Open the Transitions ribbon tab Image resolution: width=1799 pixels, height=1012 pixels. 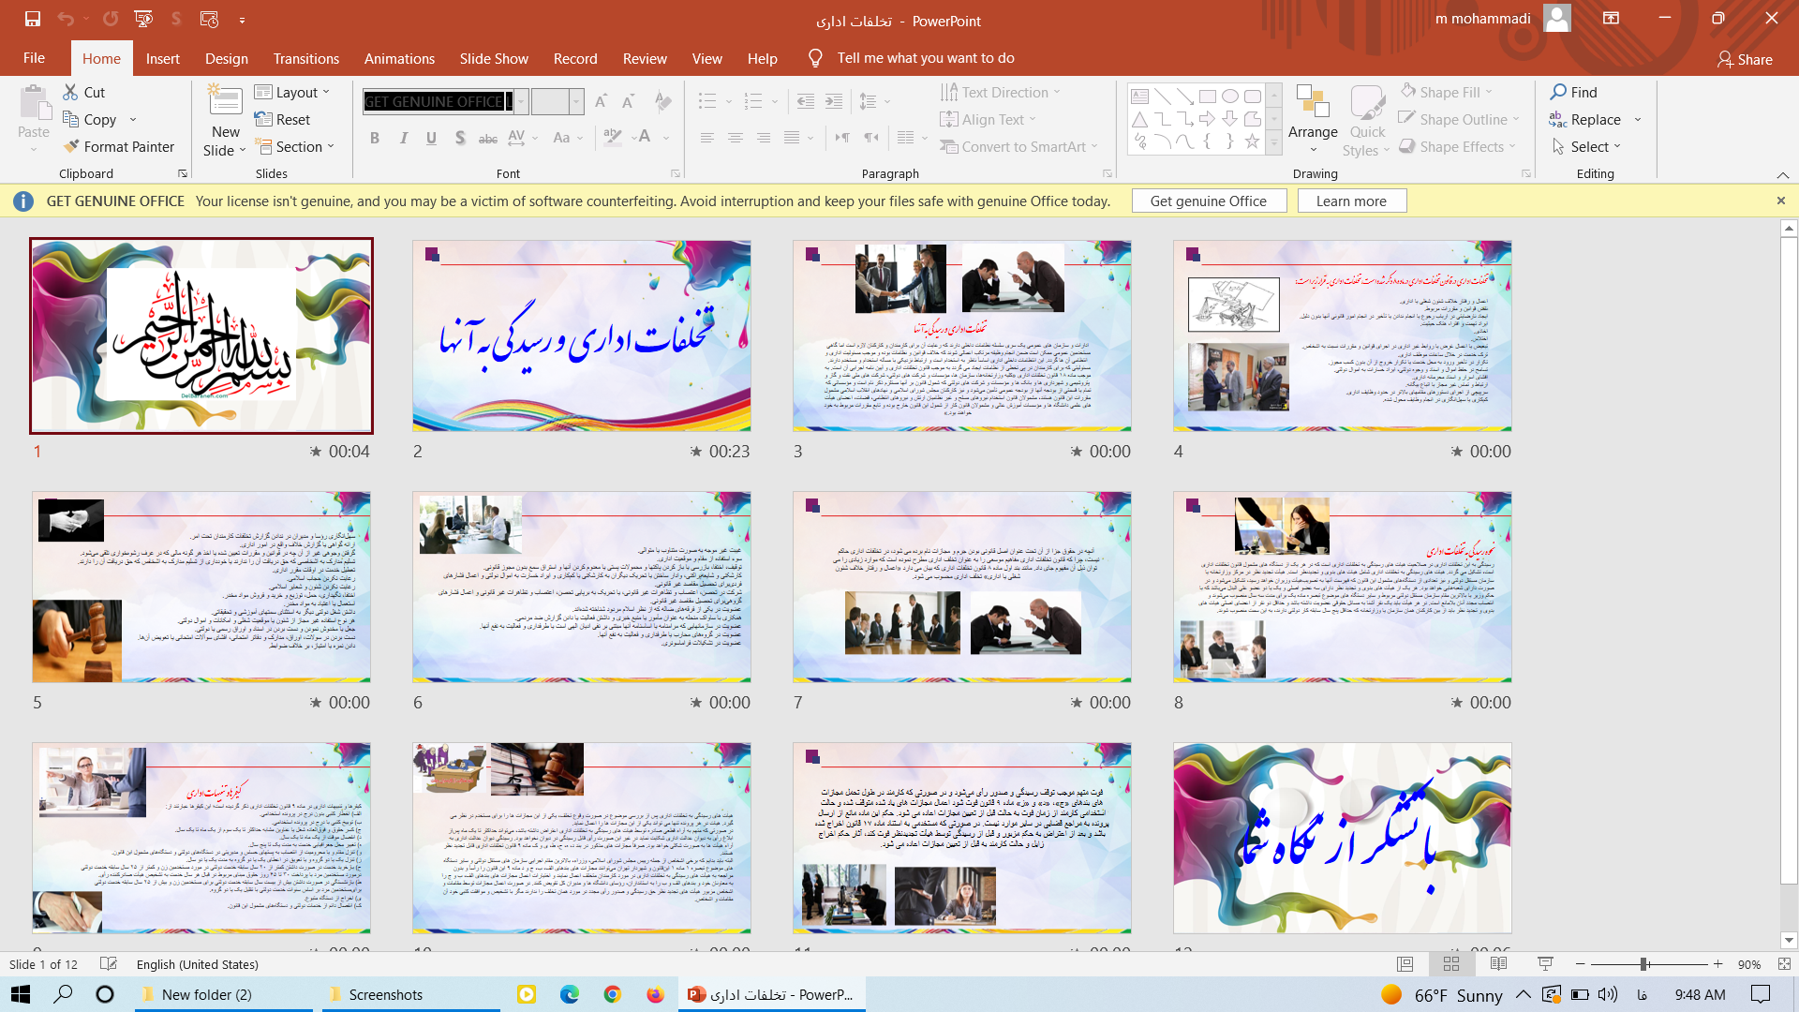click(x=305, y=58)
